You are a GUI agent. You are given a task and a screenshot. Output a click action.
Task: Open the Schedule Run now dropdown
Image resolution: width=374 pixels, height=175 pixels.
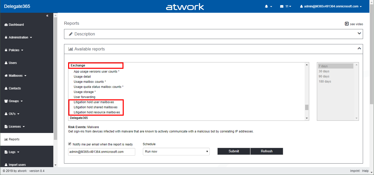point(176,152)
